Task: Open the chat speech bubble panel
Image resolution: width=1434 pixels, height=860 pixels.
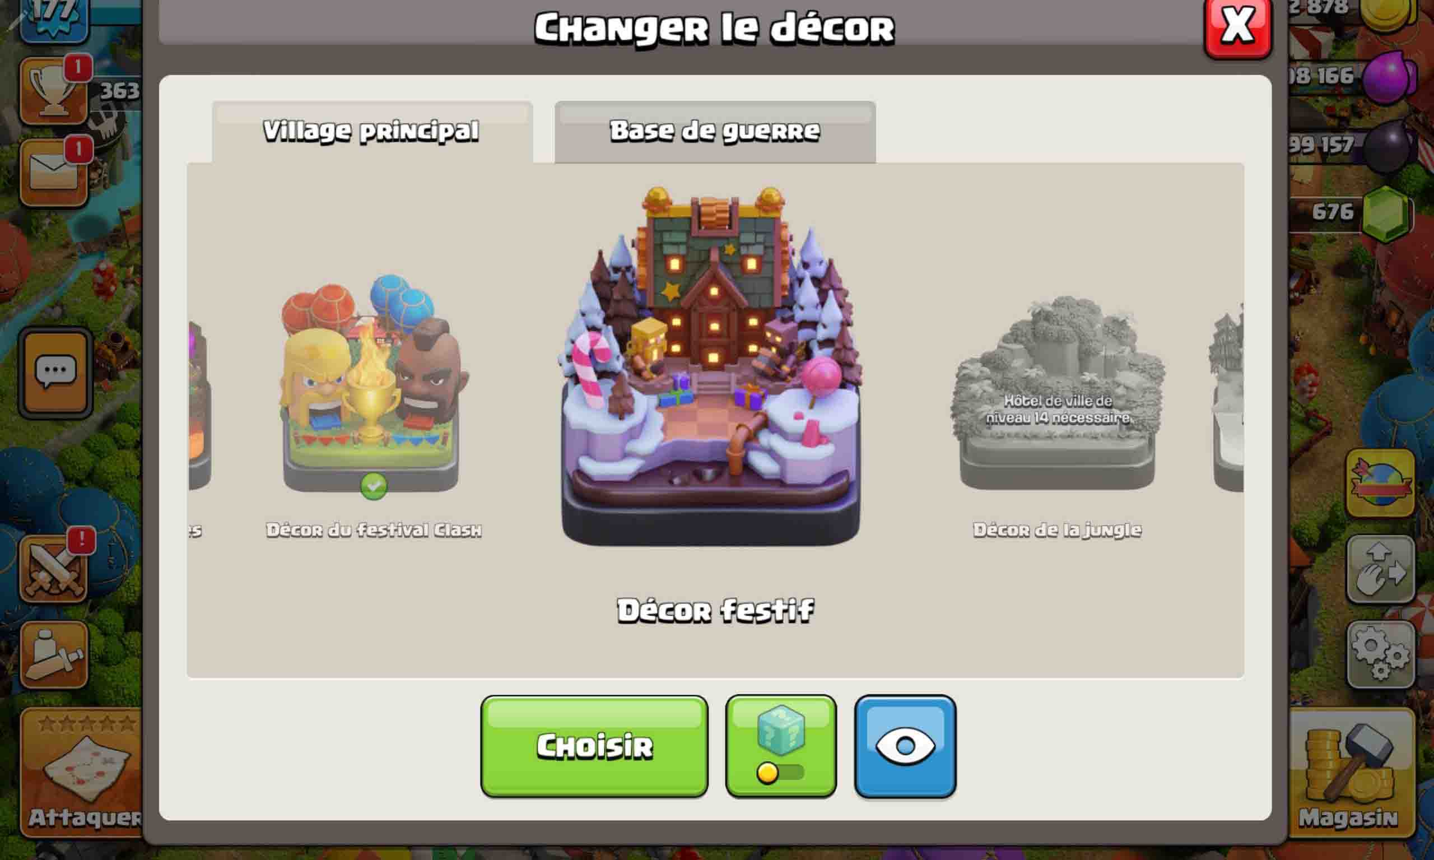Action: point(55,373)
